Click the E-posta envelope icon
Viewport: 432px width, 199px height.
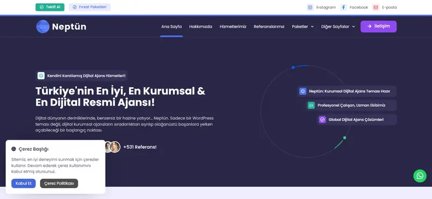click(x=376, y=8)
